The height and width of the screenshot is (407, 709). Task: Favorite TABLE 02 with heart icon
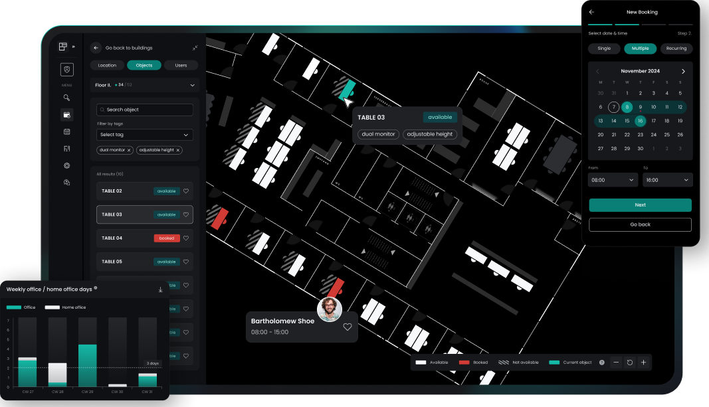[x=186, y=191]
